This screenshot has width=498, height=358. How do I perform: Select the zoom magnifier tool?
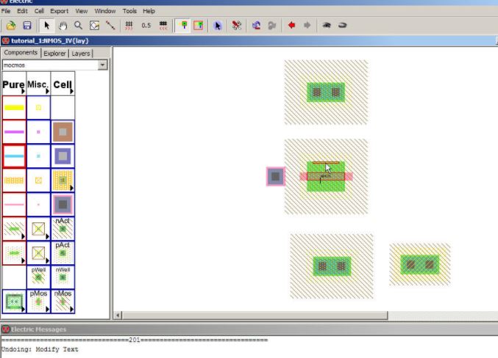[x=78, y=26]
